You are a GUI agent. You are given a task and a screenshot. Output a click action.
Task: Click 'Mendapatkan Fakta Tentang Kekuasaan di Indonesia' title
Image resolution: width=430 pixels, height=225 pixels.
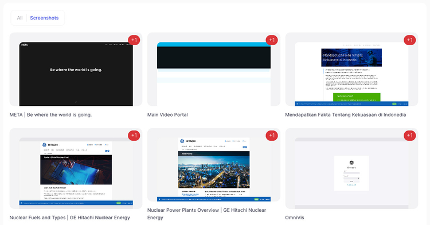[x=346, y=115]
